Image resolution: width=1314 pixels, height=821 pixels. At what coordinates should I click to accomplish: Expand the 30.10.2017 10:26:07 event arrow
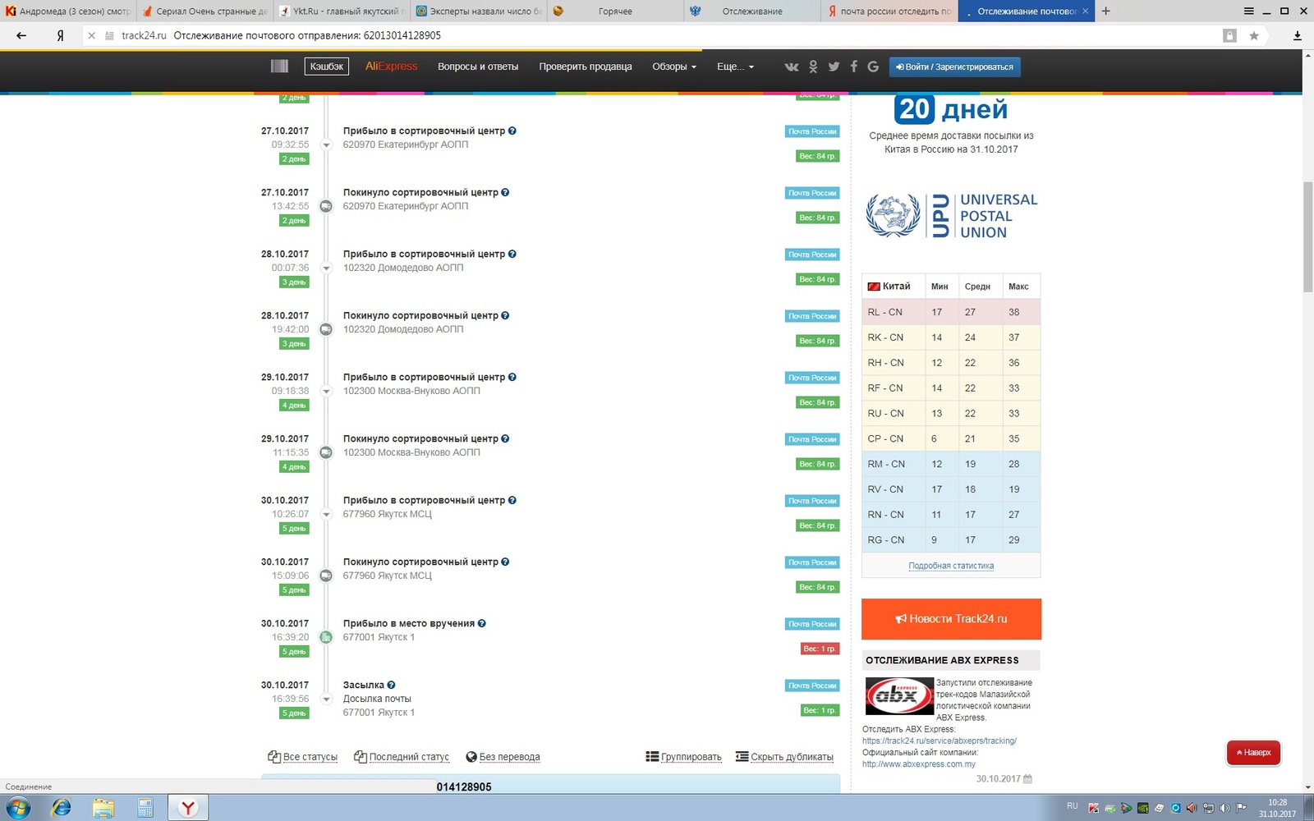[x=326, y=514]
